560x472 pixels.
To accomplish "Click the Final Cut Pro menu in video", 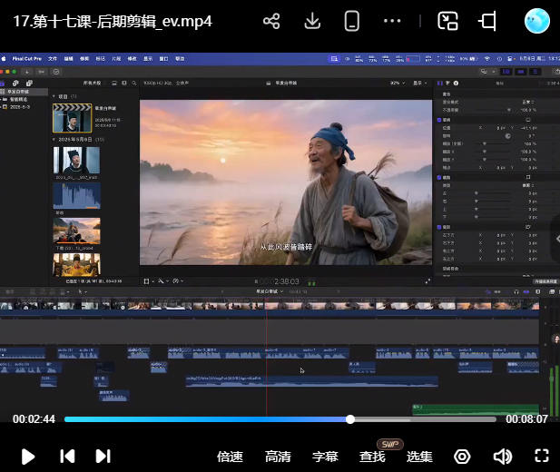I will coord(25,57).
